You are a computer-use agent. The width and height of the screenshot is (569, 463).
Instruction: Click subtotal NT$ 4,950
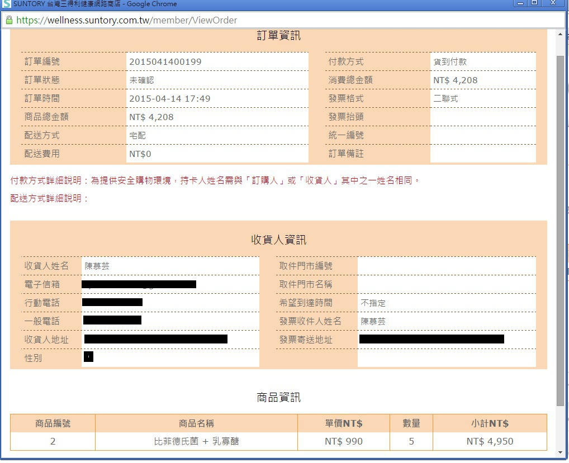pyautogui.click(x=490, y=441)
